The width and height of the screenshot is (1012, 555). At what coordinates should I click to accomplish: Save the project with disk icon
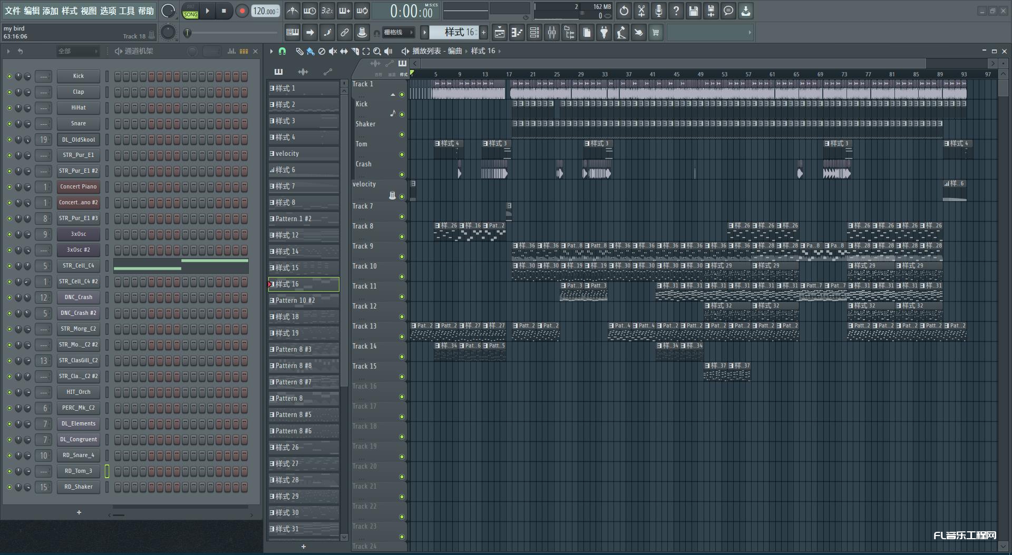pyautogui.click(x=694, y=11)
